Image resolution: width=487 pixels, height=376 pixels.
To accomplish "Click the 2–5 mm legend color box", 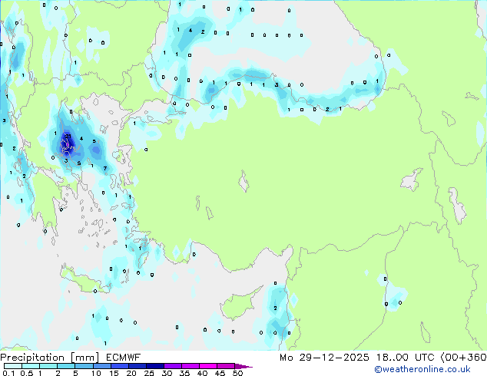I will tap(66, 366).
